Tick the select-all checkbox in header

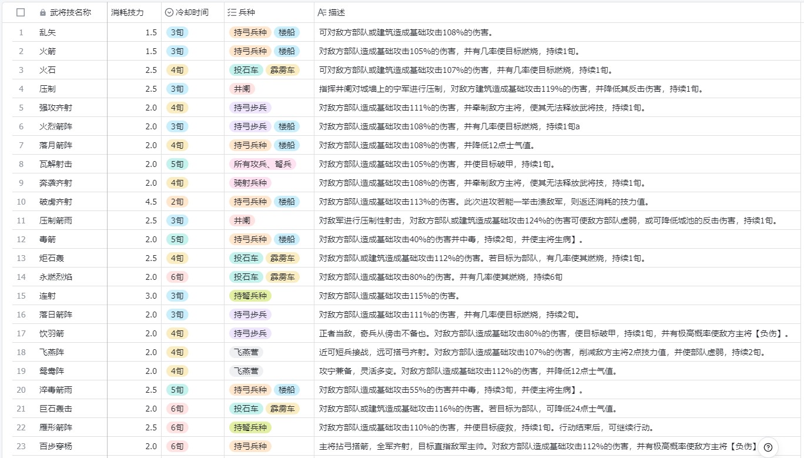click(21, 12)
